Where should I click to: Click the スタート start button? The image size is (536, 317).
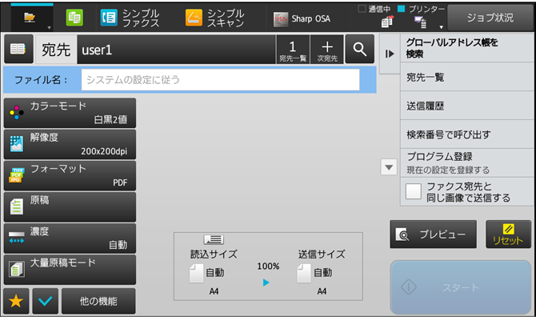point(461,287)
